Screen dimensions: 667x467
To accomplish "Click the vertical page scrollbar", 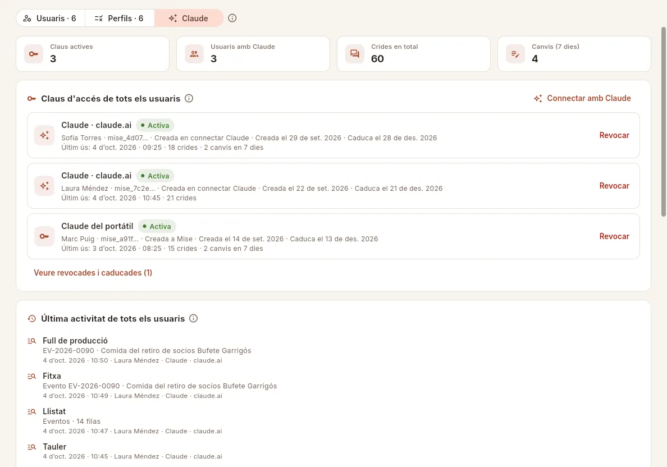I will (663, 122).
